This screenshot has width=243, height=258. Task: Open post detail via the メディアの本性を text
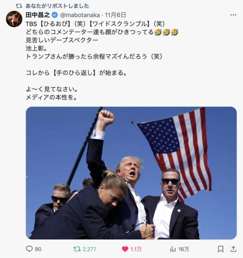[51, 98]
